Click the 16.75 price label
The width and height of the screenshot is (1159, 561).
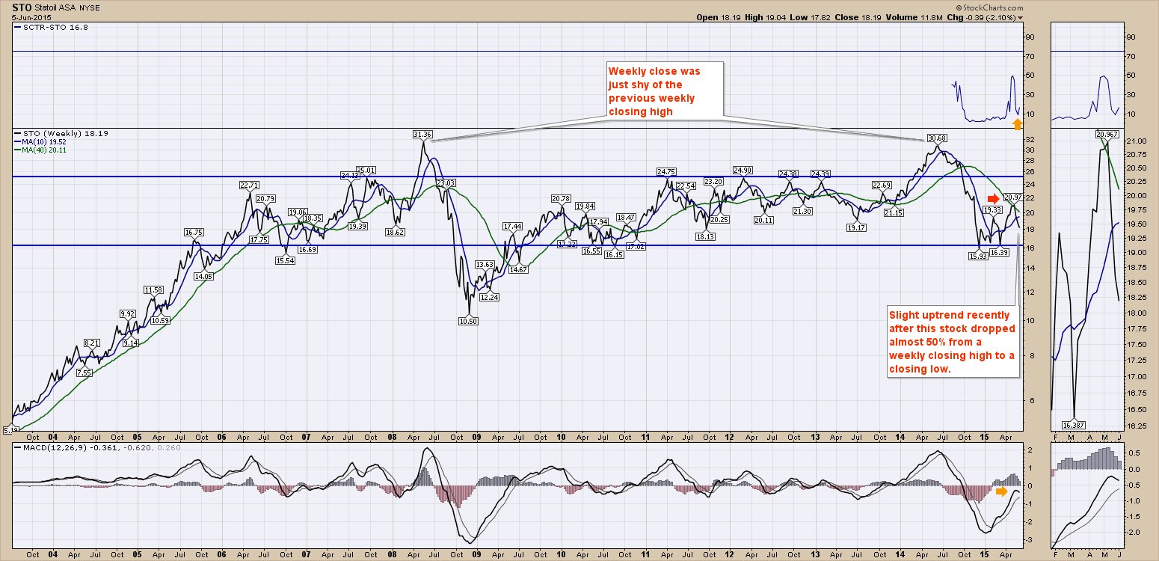coord(194,233)
